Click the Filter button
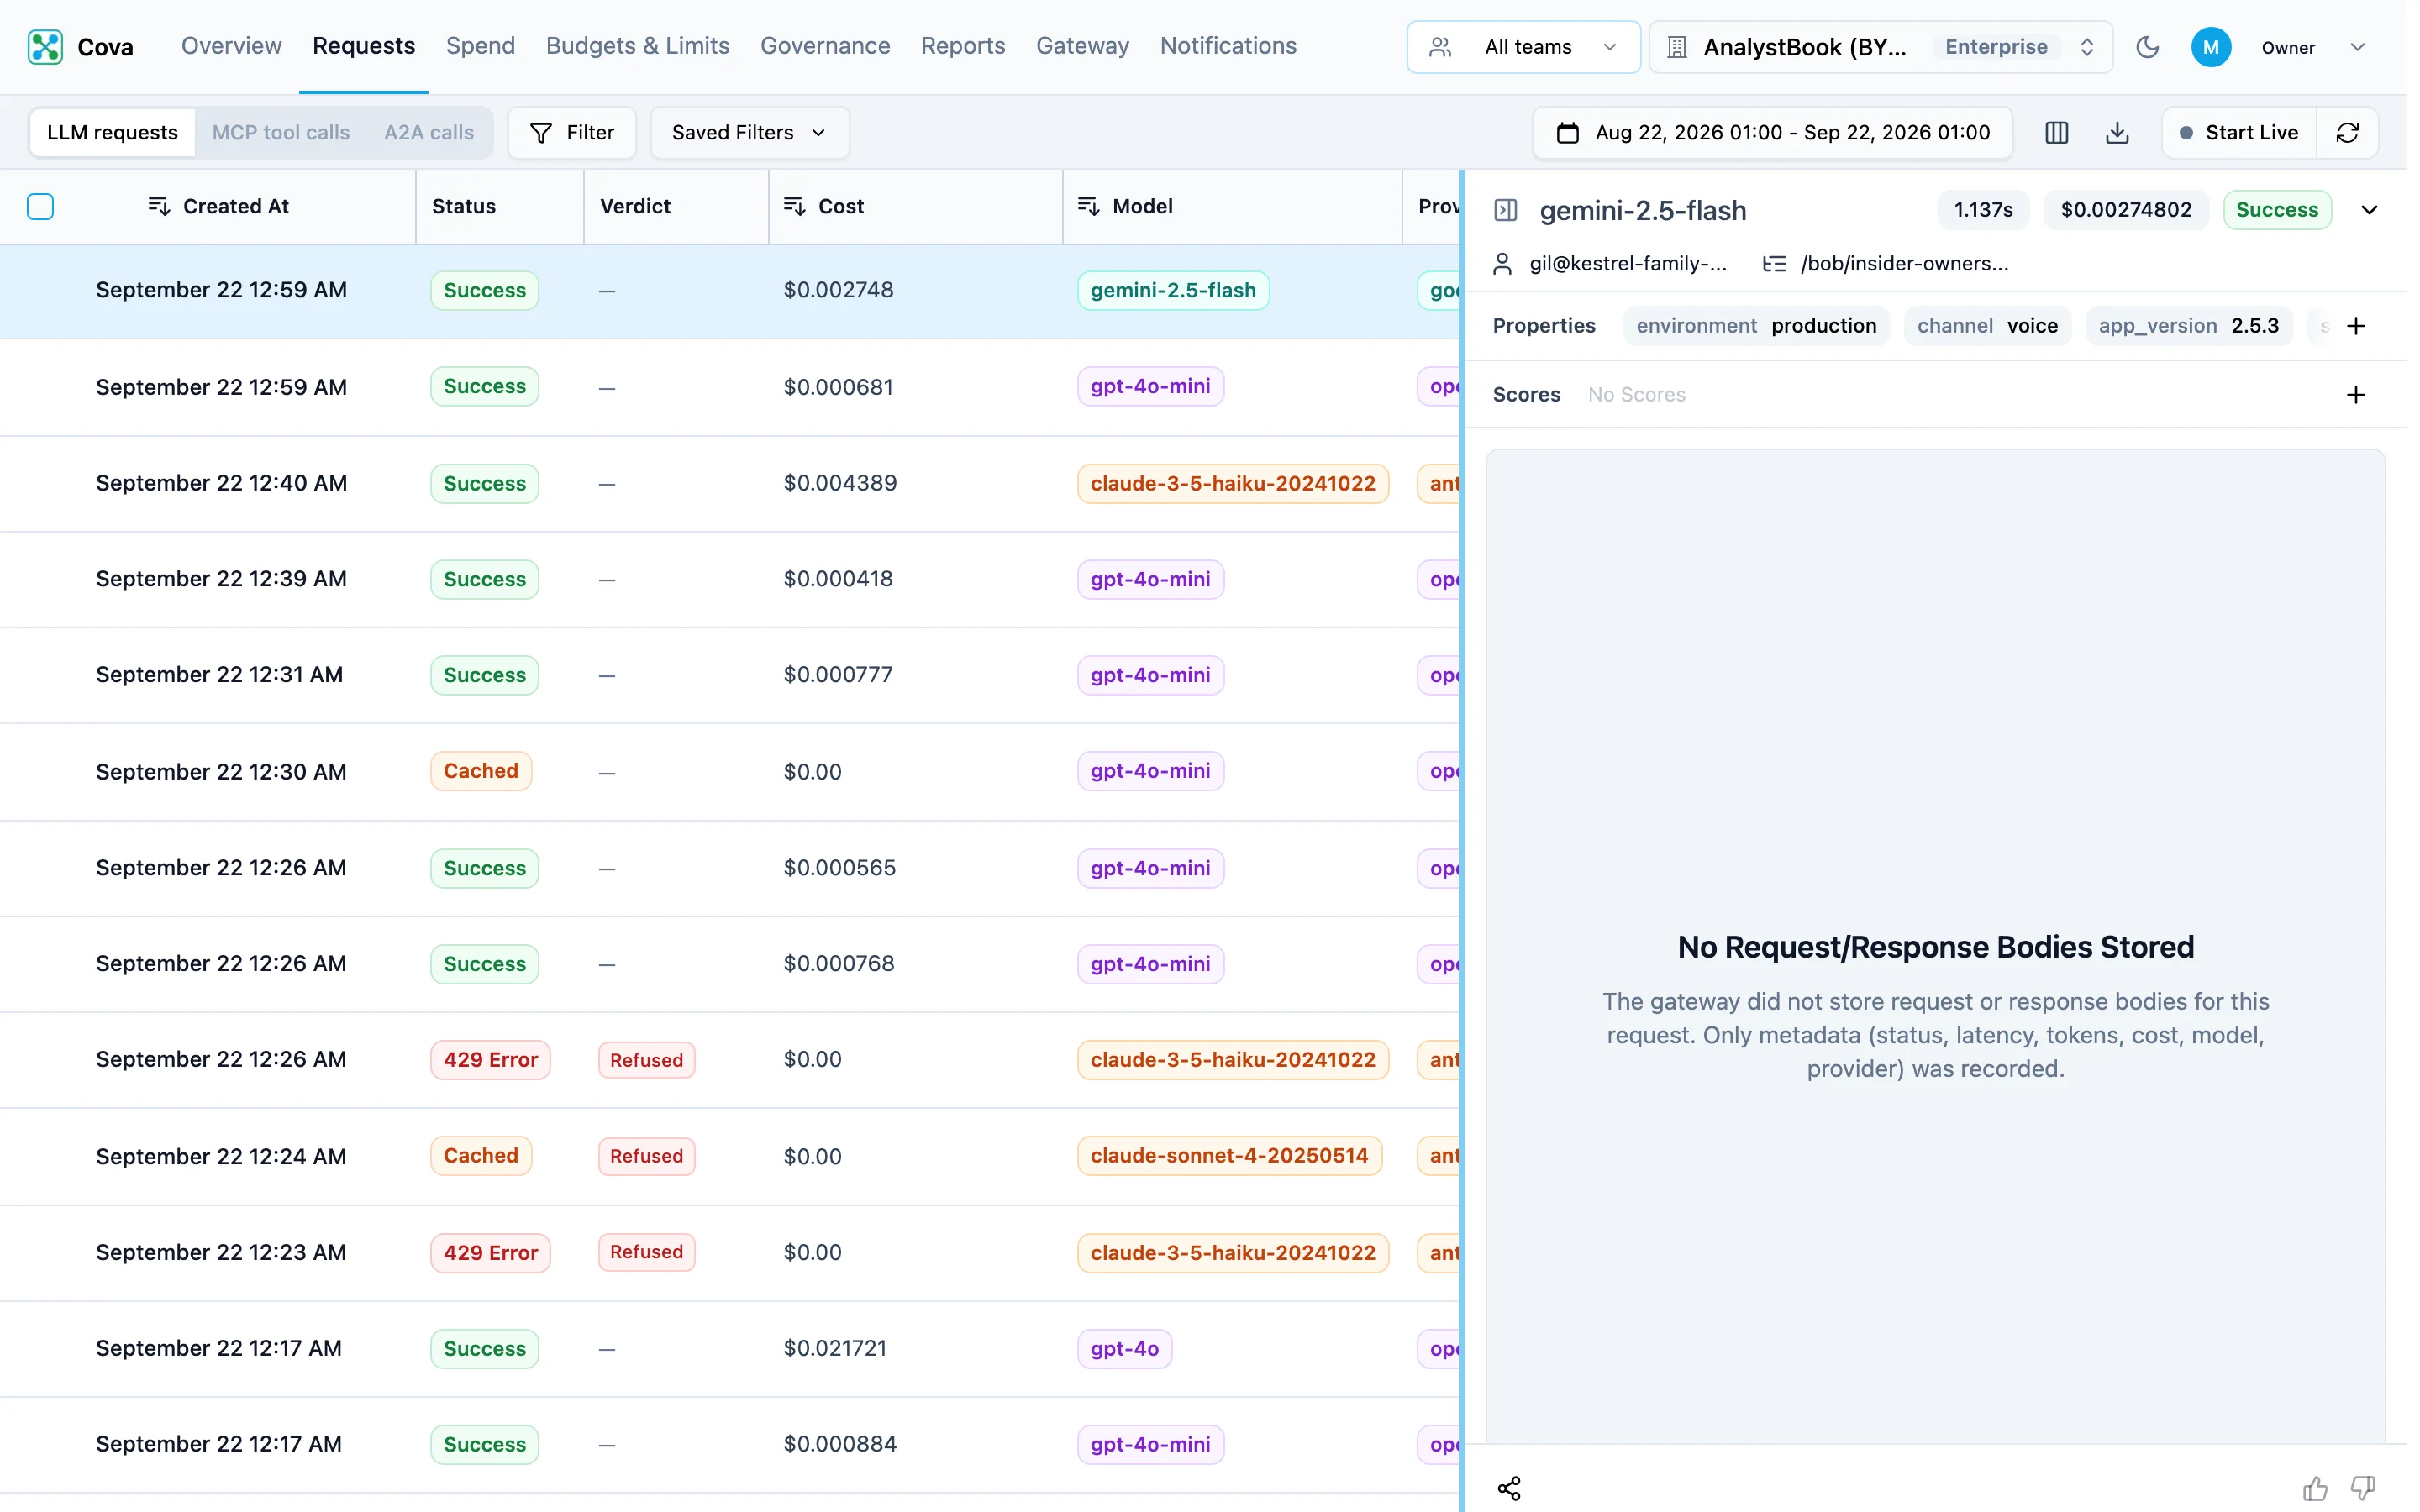 [572, 133]
